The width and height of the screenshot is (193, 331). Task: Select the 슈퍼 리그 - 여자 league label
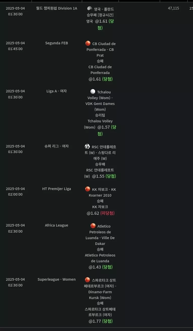57,146
